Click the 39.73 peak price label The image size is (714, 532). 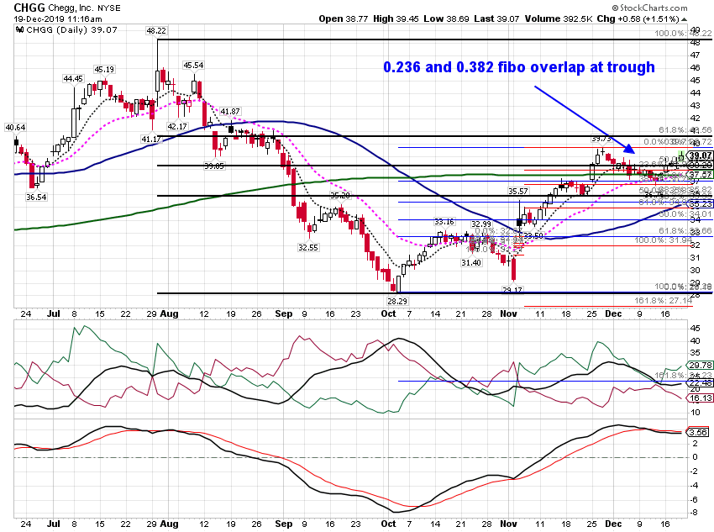coord(601,139)
